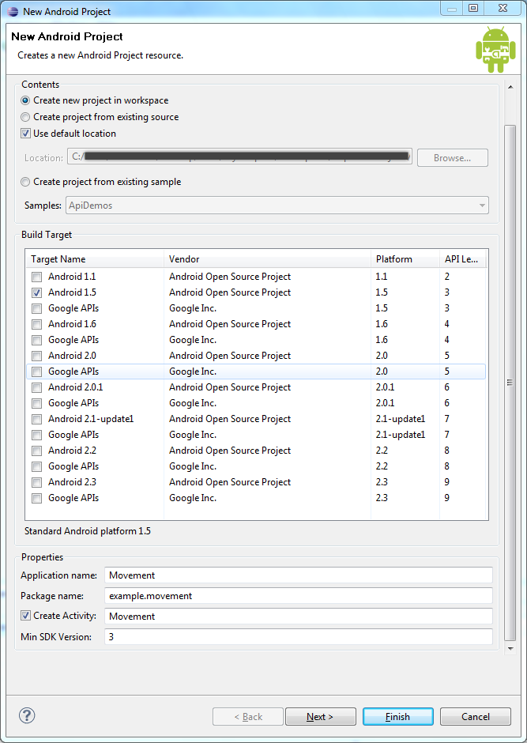Open the Samples ApiDemos dropdown
This screenshot has width=527, height=743.
(277, 206)
